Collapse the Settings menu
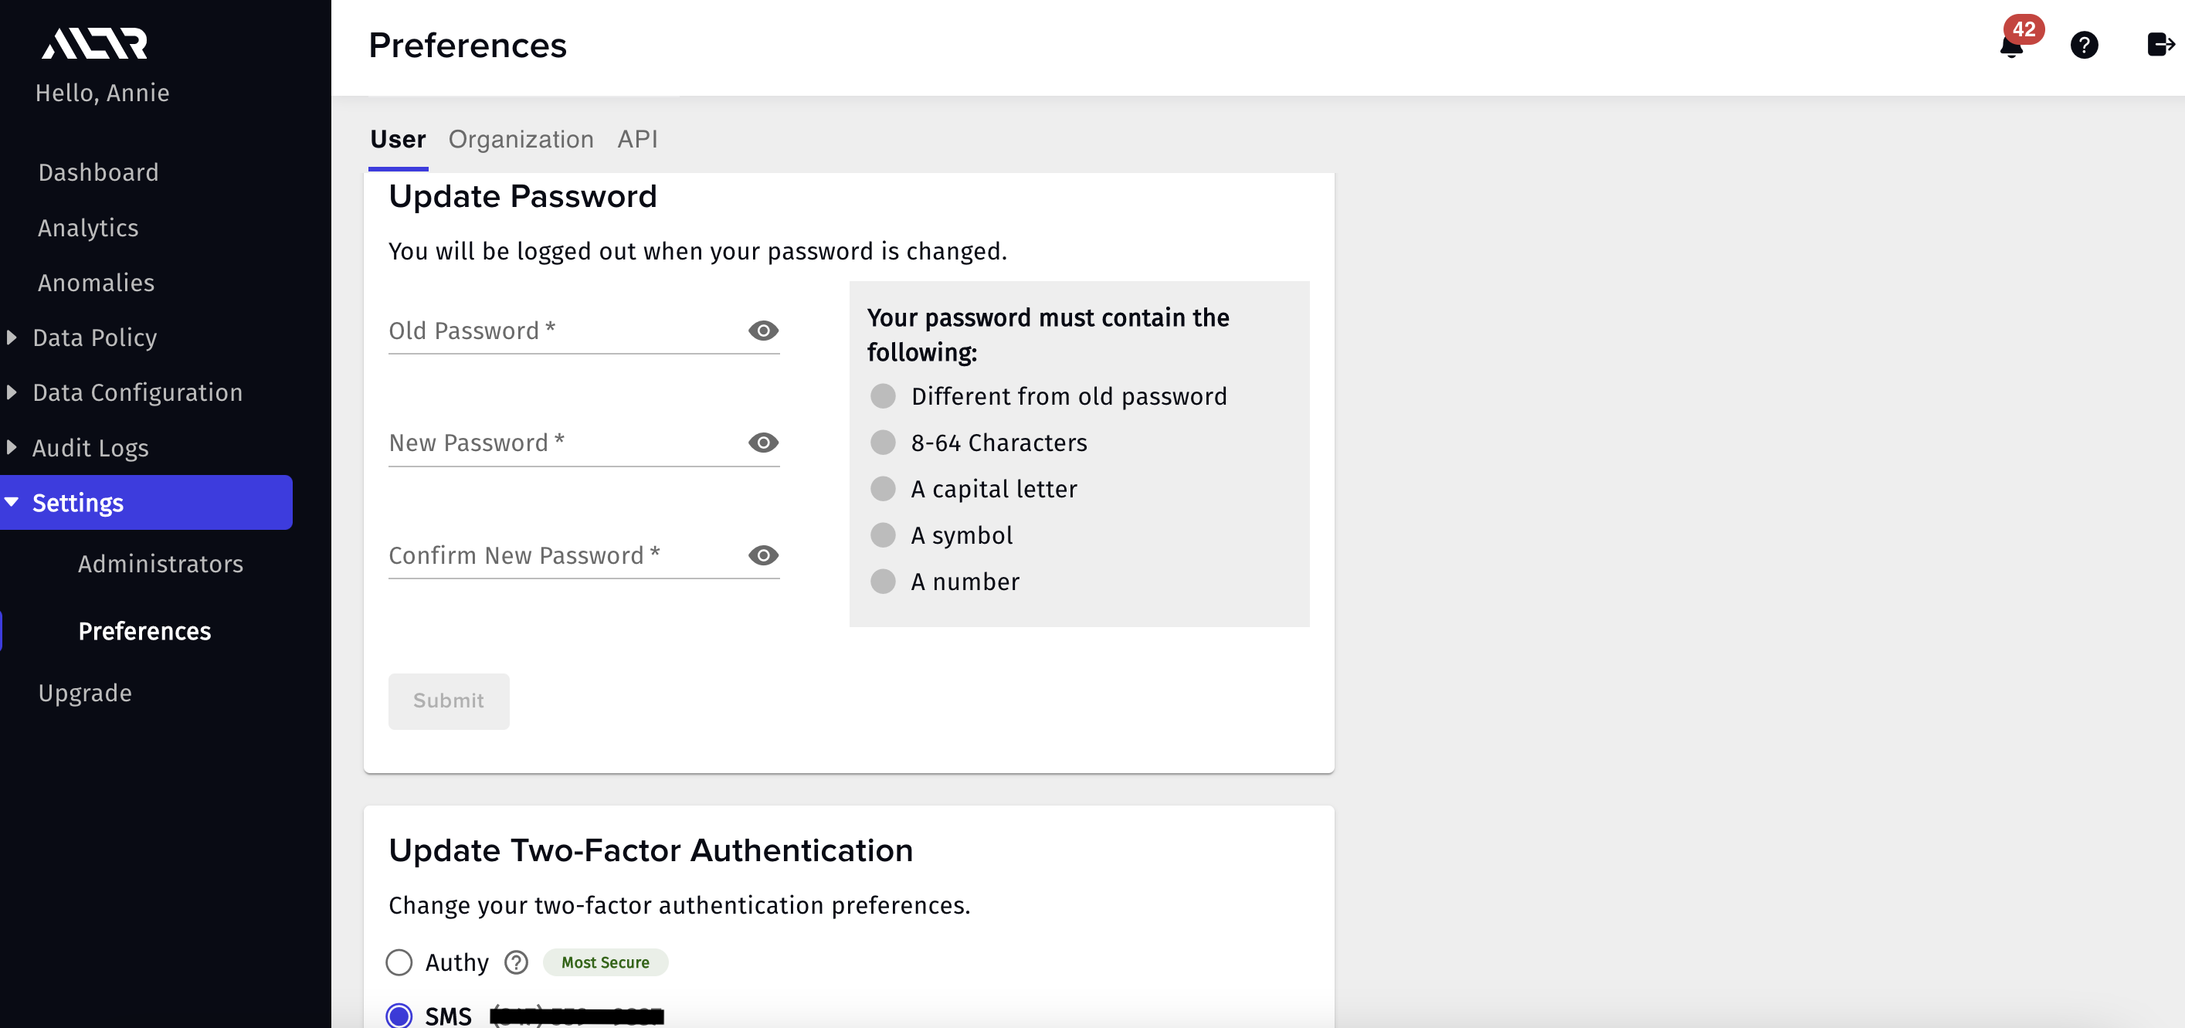 pyautogui.click(x=12, y=502)
